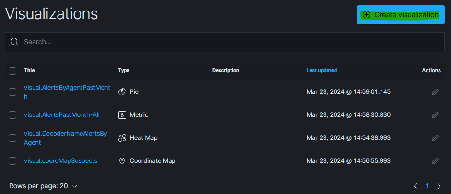Click the Heat Map type icon
The width and height of the screenshot is (451, 194).
122,138
